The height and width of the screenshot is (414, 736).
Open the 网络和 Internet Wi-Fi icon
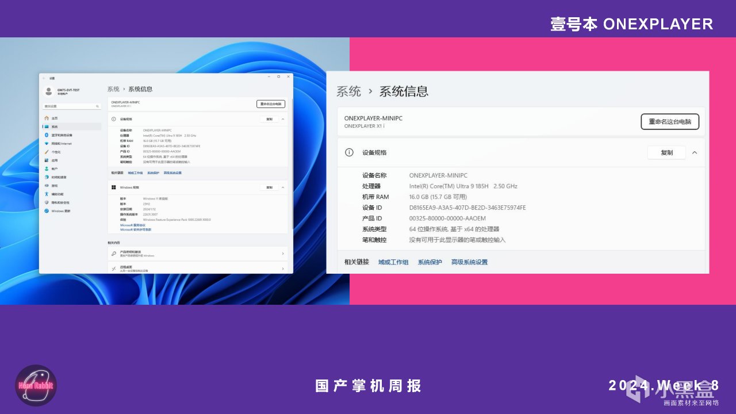click(47, 143)
